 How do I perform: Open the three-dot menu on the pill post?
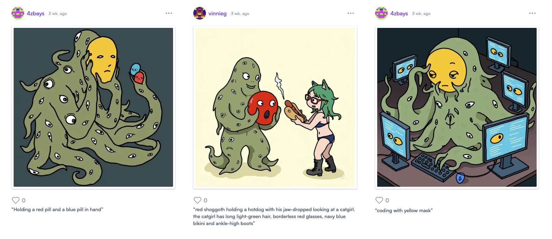(169, 13)
